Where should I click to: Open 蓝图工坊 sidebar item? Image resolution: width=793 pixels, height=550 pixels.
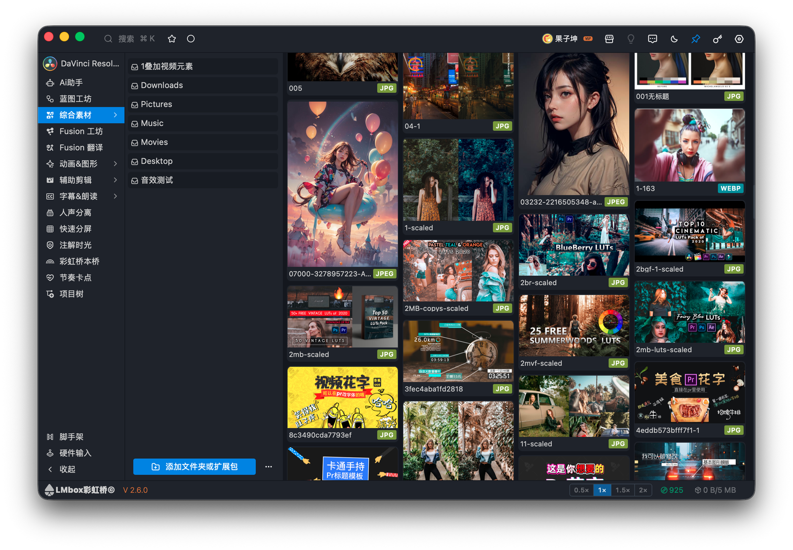[81, 99]
